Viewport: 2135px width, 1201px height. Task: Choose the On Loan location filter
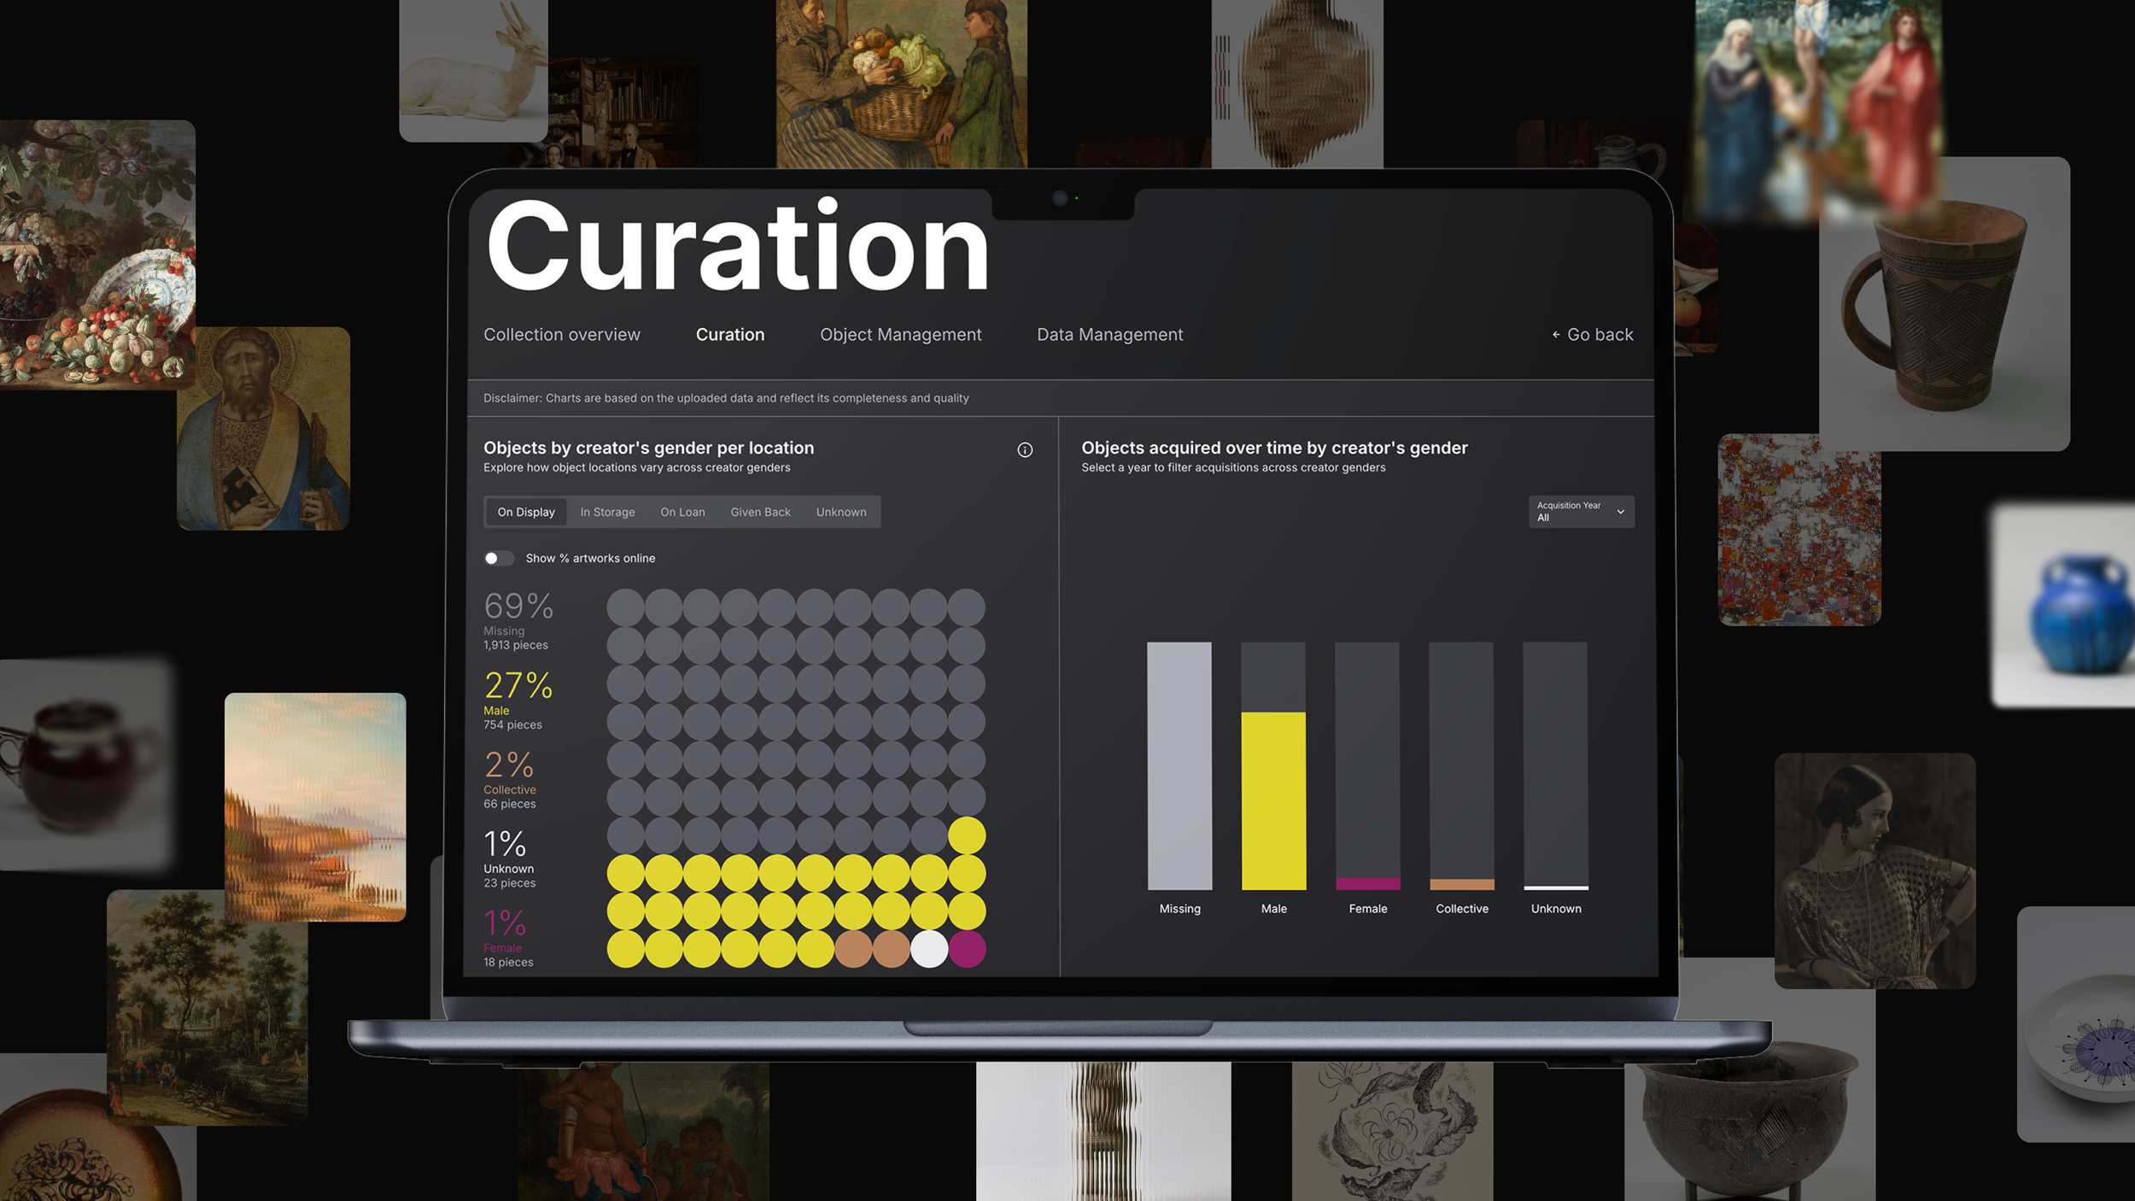(x=682, y=513)
